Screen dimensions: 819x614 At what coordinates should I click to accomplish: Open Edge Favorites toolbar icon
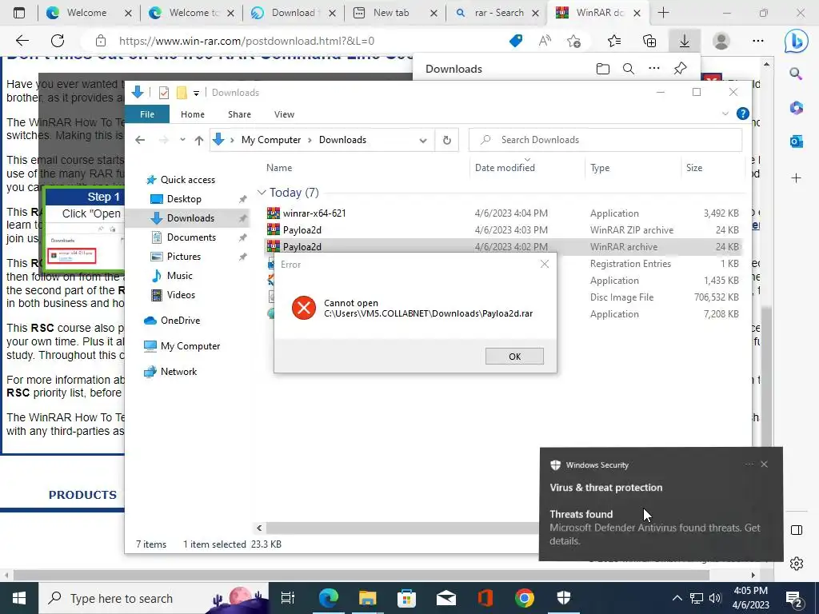614,41
